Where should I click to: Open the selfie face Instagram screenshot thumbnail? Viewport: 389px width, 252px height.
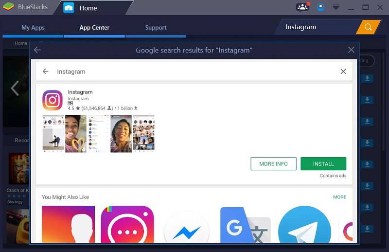tap(76, 133)
